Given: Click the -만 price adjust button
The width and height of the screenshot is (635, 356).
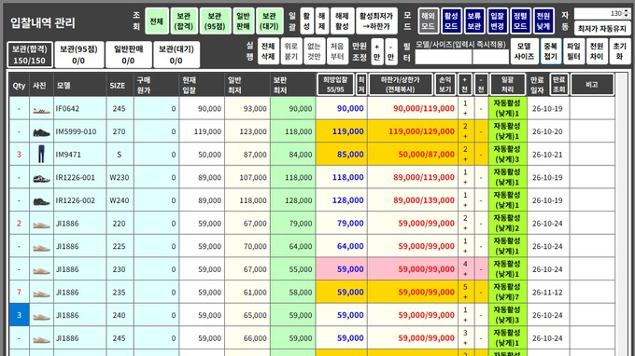Looking at the screenshot, I should pyautogui.click(x=390, y=52).
